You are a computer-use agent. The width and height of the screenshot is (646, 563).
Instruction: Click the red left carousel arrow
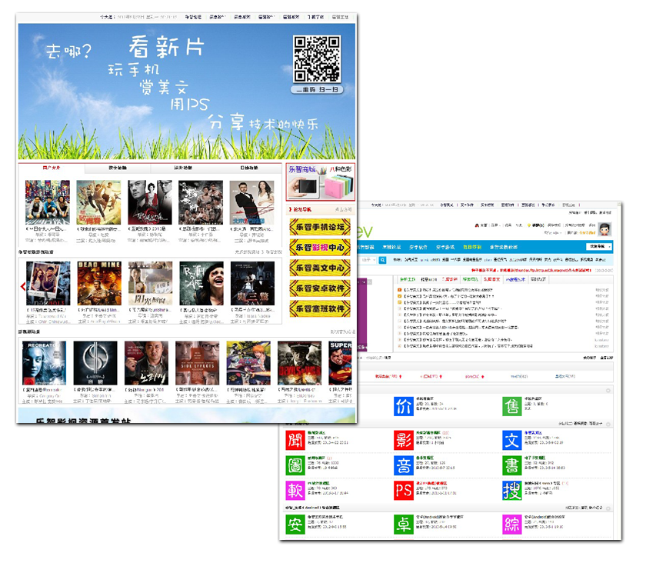pos(22,287)
